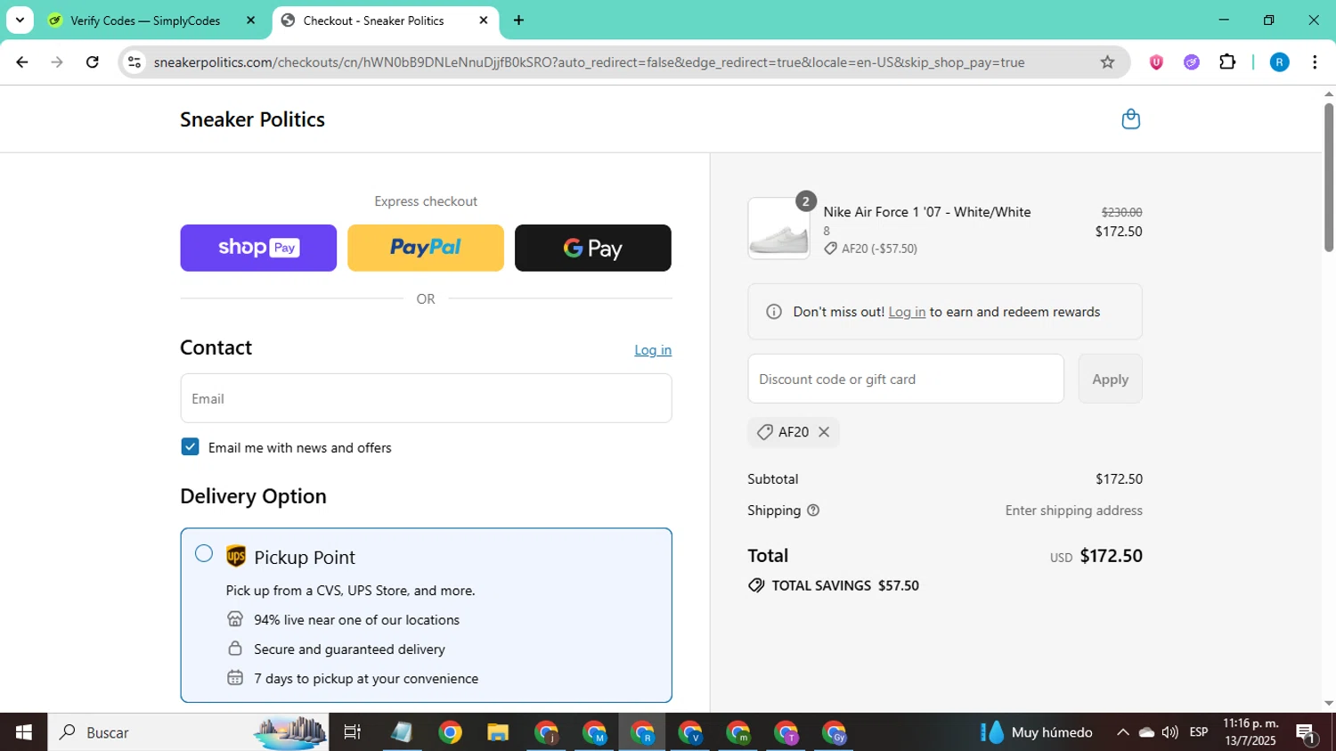Click the Total $172.50 amount

[x=1111, y=556]
